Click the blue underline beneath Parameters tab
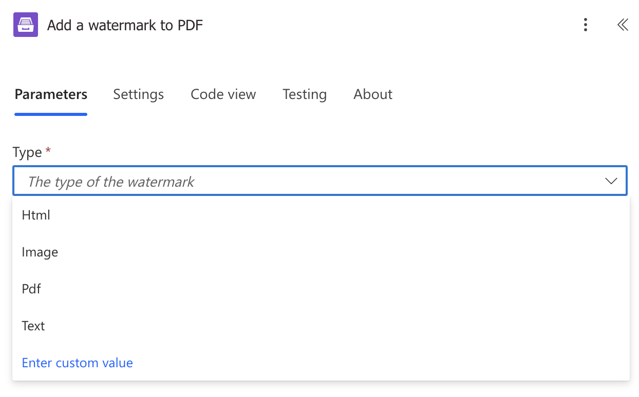The height and width of the screenshot is (397, 639). click(51, 114)
